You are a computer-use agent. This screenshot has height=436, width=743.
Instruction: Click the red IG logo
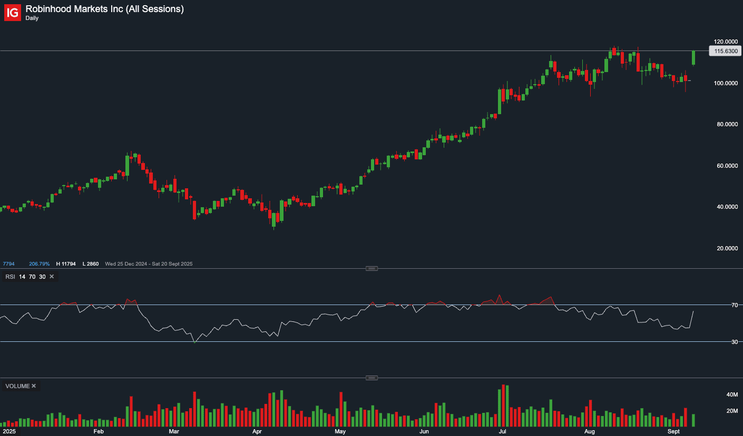pos(12,13)
